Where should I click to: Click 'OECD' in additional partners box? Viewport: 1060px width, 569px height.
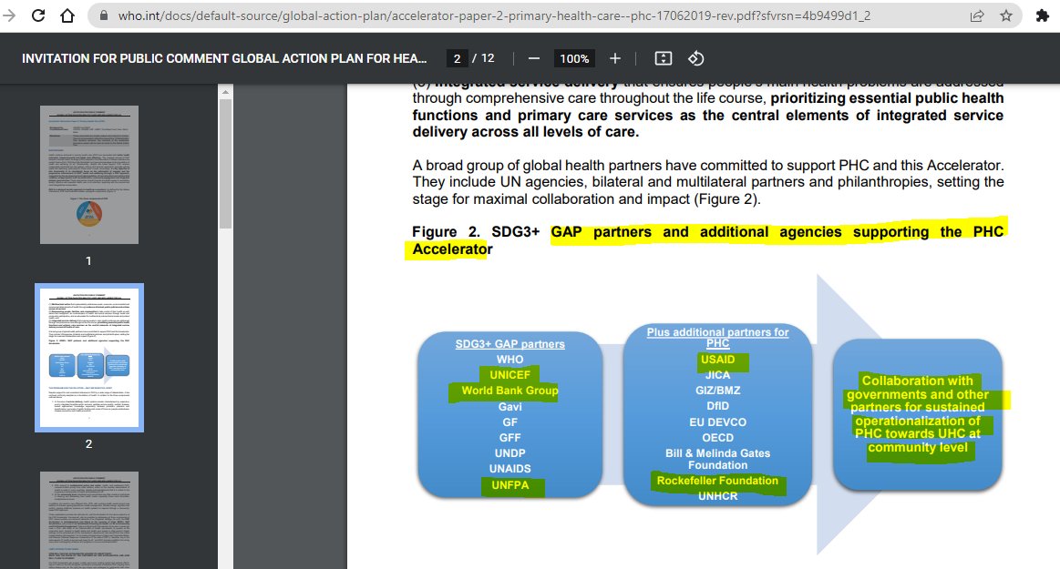click(x=717, y=437)
